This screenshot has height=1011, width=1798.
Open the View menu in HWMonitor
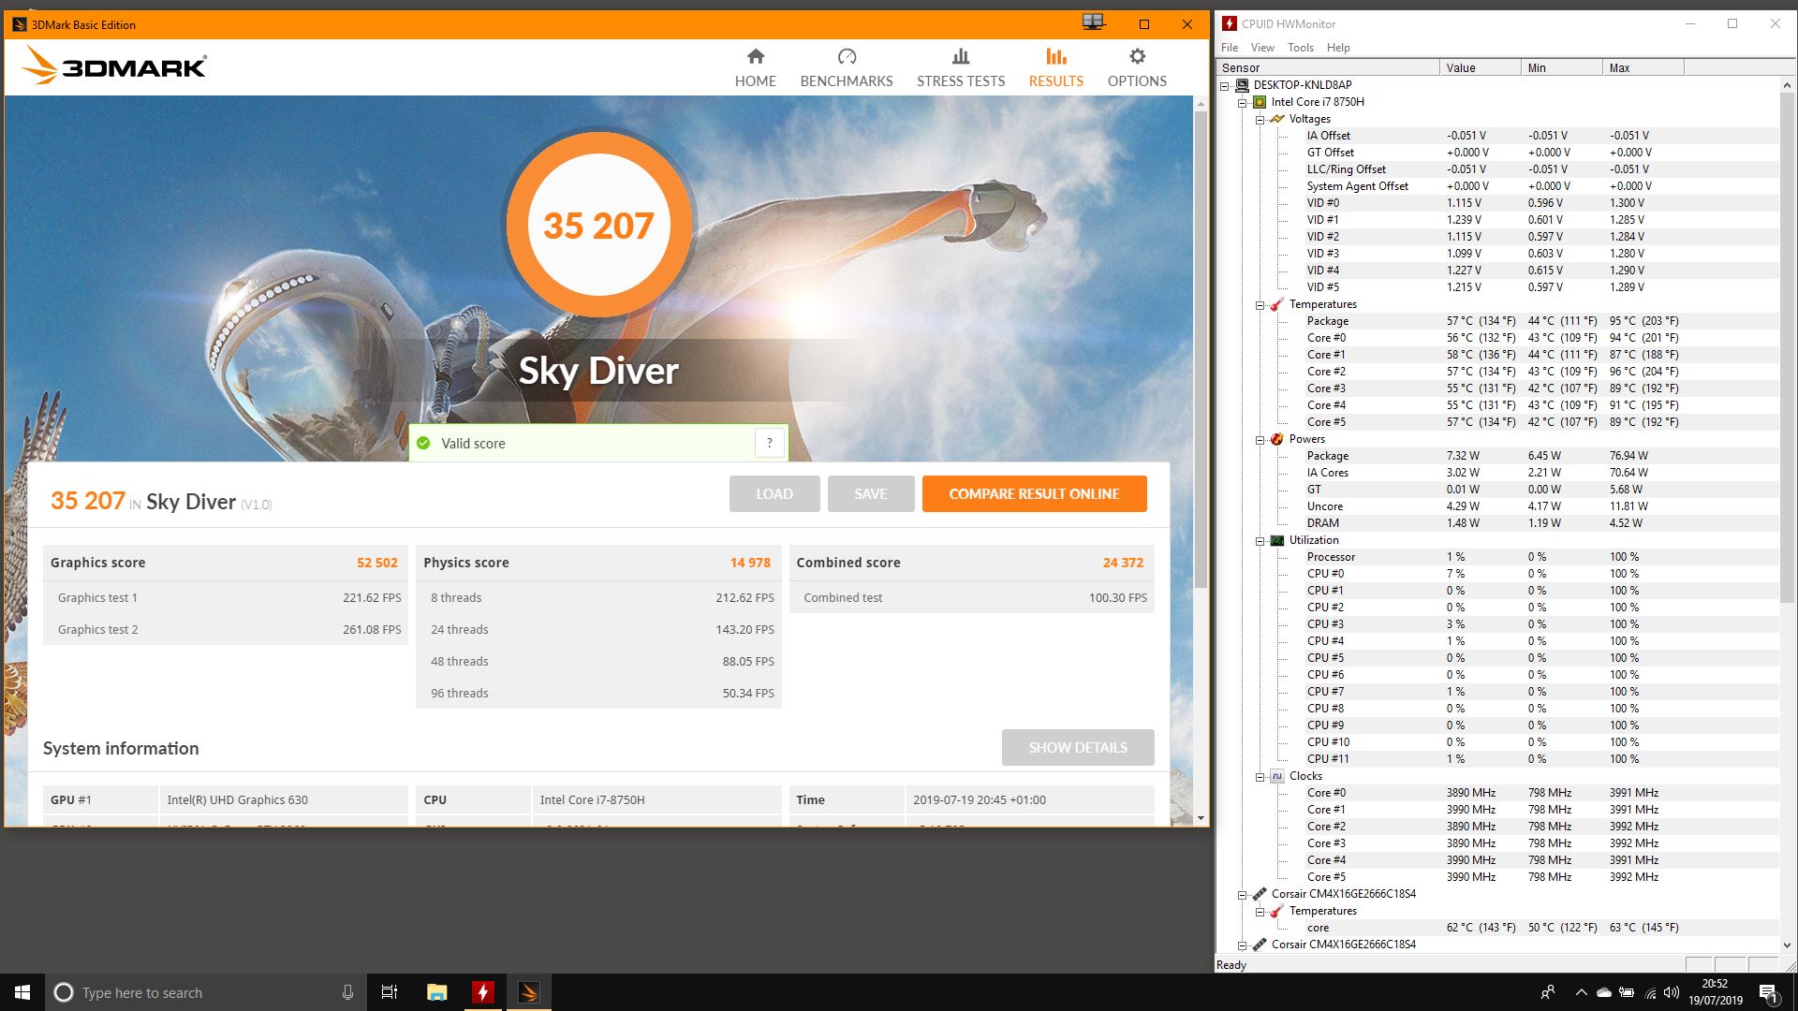(x=1262, y=47)
